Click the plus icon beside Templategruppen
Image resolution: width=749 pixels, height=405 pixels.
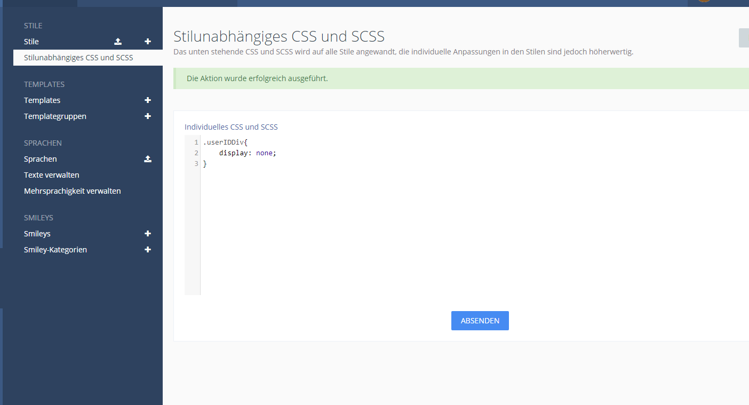[x=148, y=116]
